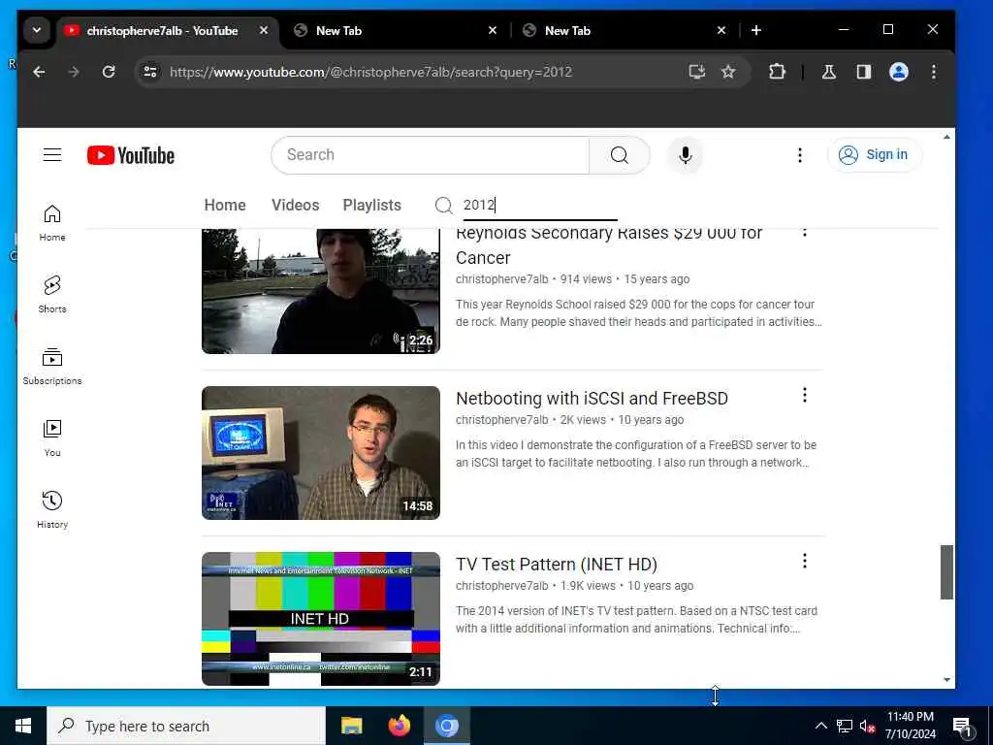The width and height of the screenshot is (993, 745).
Task: Click the scrollbar up arrow
Action: click(x=946, y=137)
